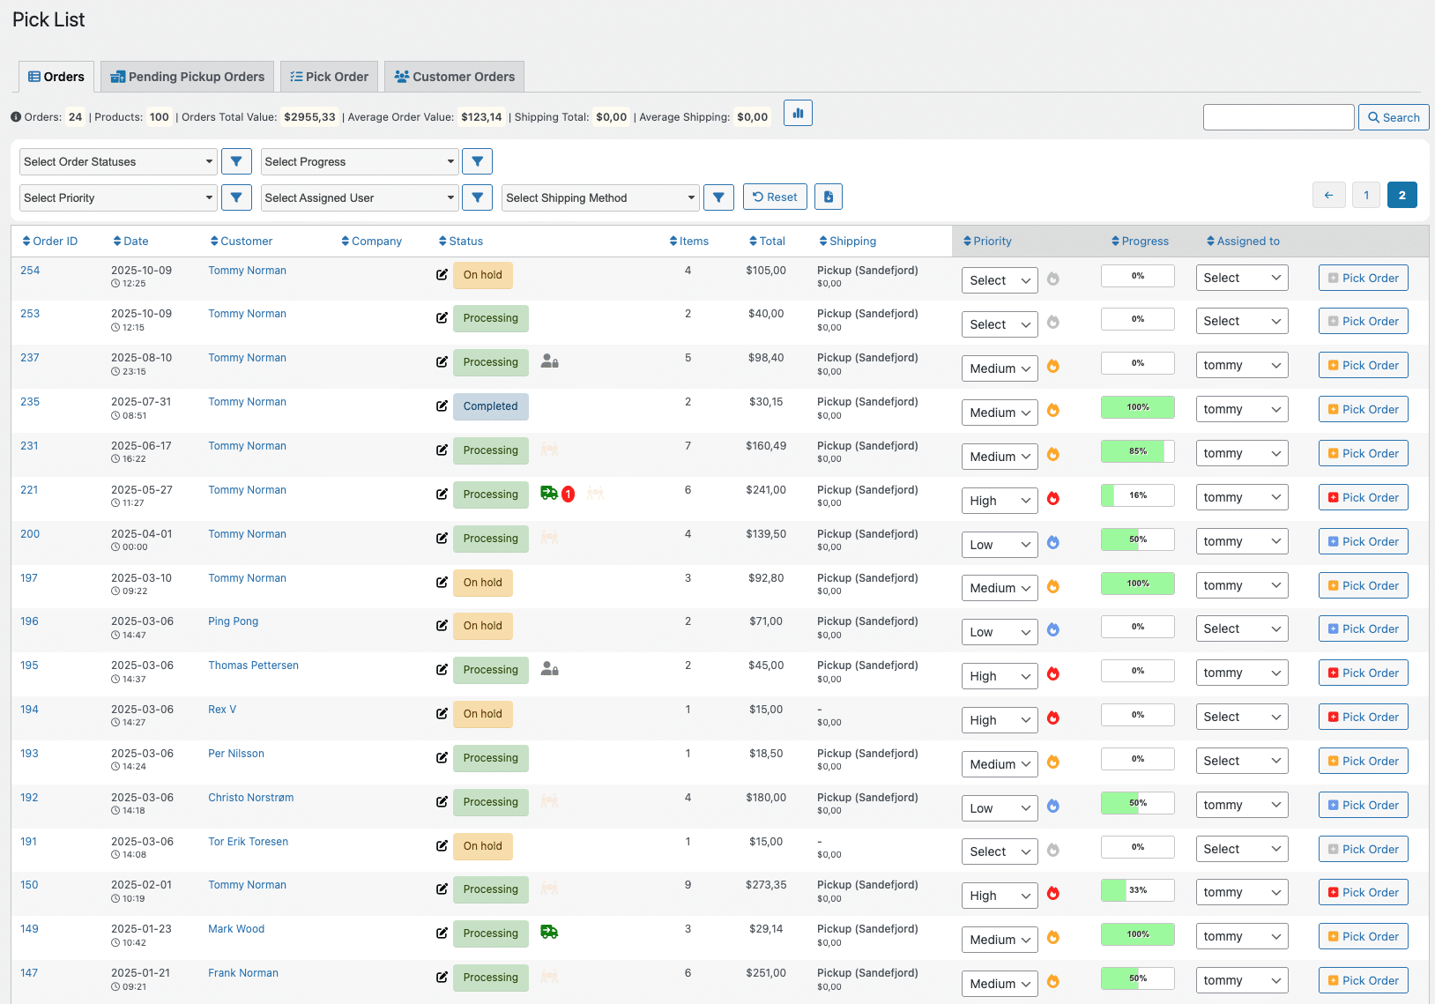The height and width of the screenshot is (1004, 1435).
Task: Click green truck icon on order 221
Action: pos(548,494)
